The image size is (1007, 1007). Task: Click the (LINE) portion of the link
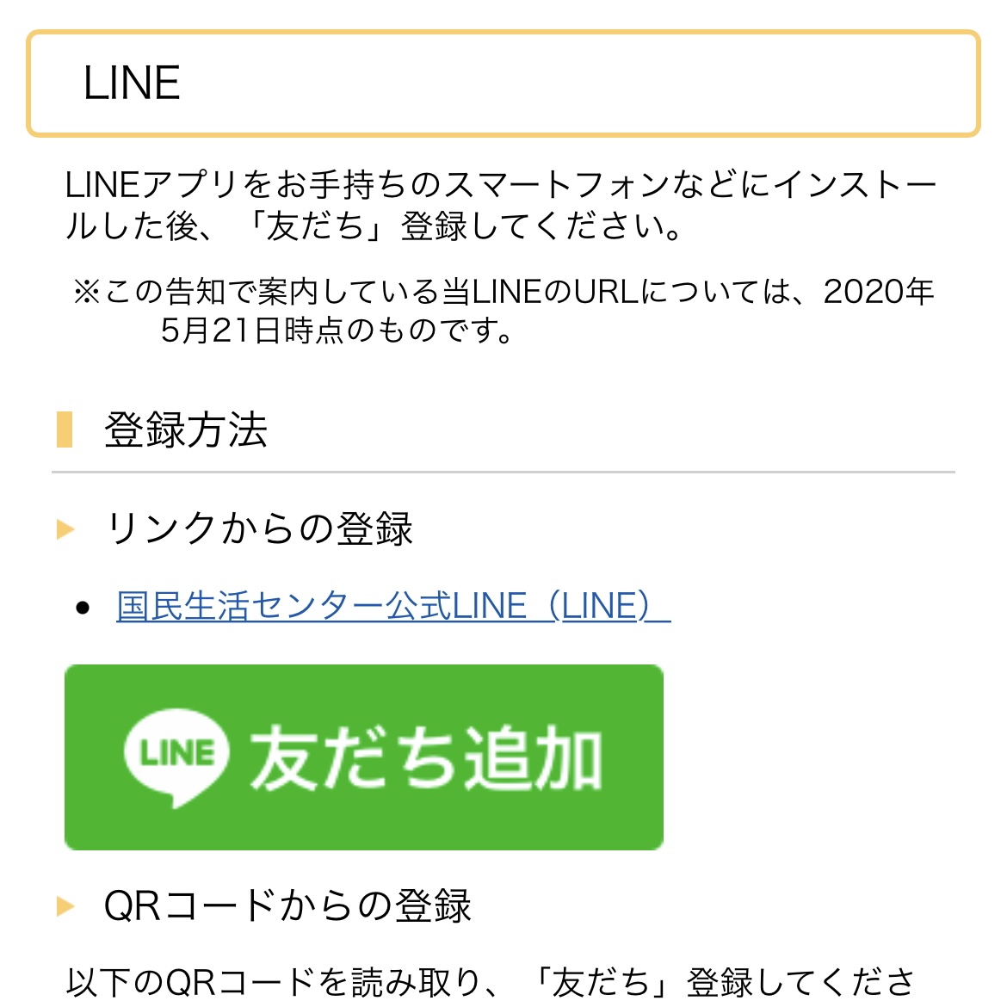pos(606,606)
